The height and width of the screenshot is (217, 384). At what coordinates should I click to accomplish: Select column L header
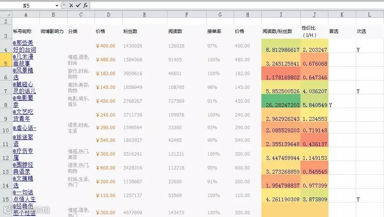click(x=369, y=15)
